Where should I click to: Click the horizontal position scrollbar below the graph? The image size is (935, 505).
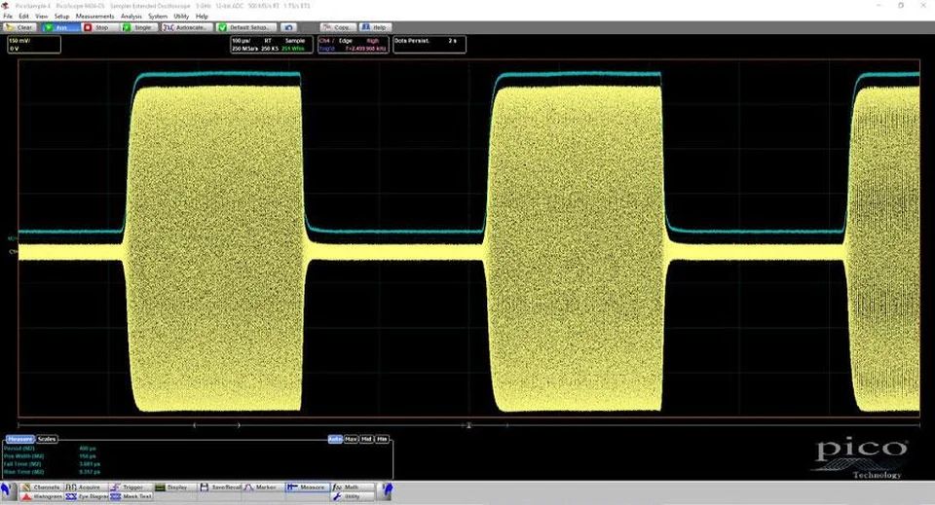(x=467, y=425)
